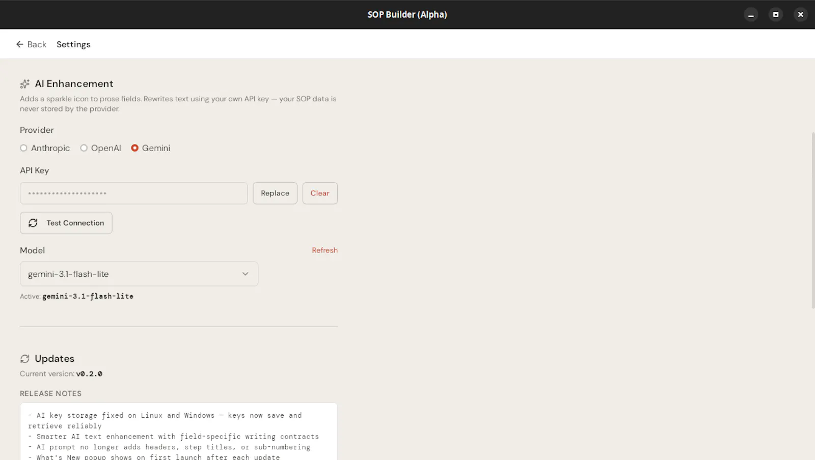Click the Provider label

coord(37,130)
